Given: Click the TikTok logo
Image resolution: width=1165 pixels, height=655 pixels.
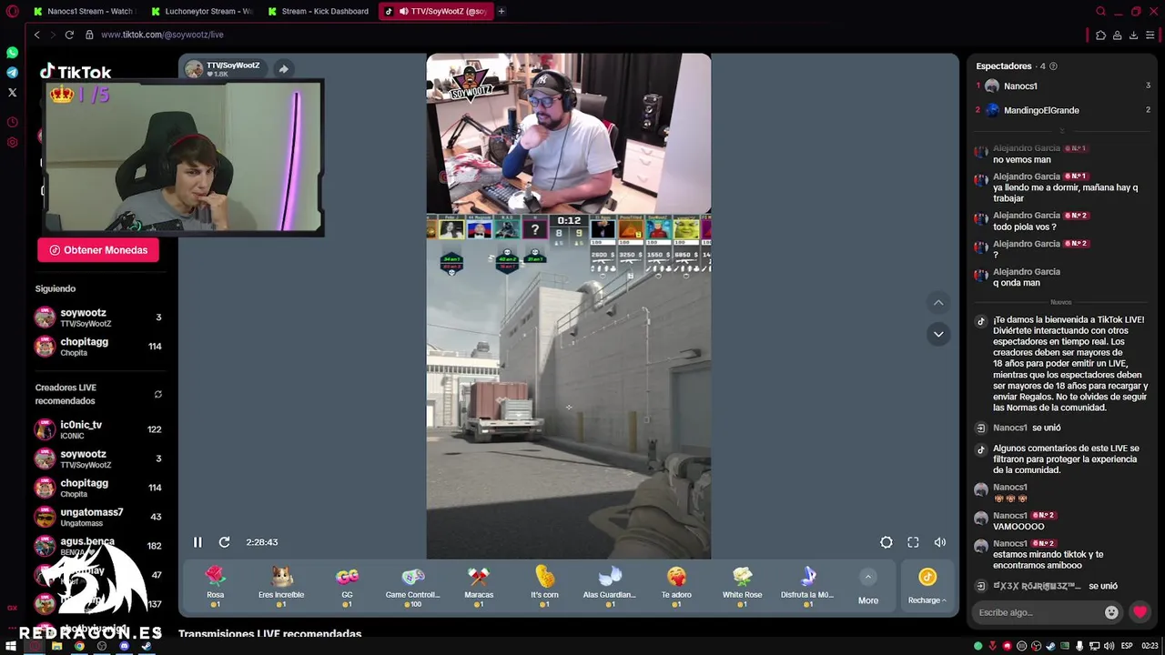Looking at the screenshot, I should (x=76, y=72).
